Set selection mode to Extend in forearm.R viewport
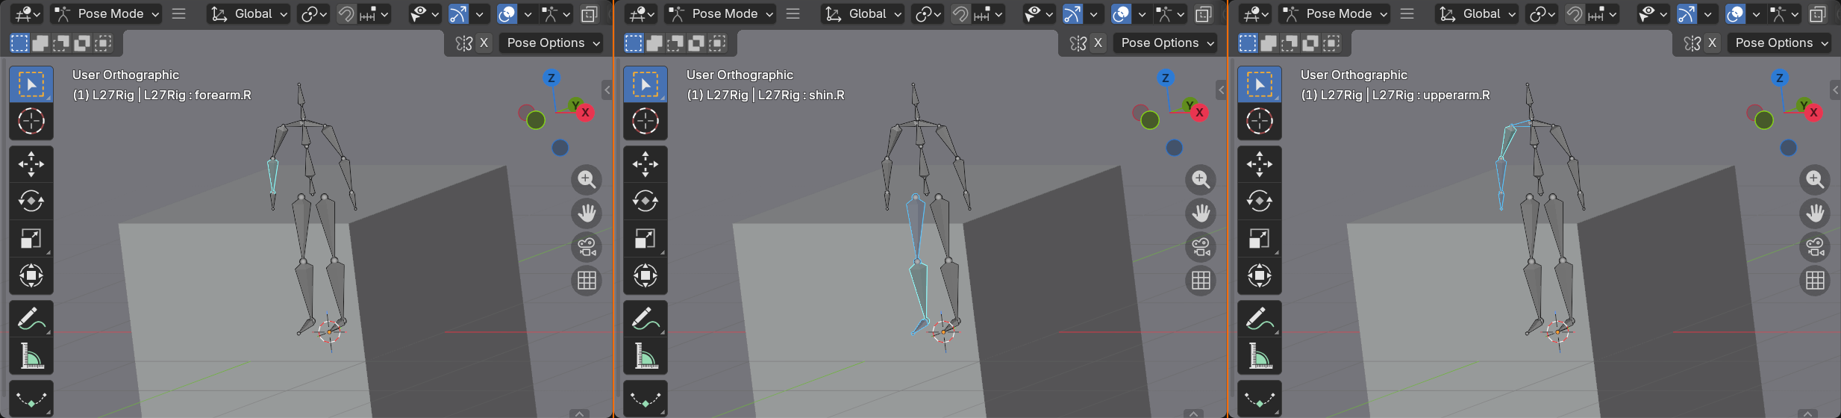Image resolution: width=1841 pixels, height=418 pixels. click(x=40, y=43)
